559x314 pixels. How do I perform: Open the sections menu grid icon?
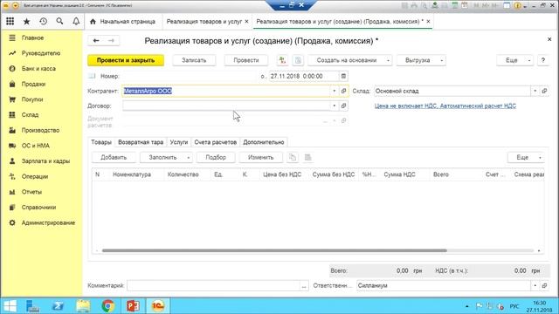point(10,21)
